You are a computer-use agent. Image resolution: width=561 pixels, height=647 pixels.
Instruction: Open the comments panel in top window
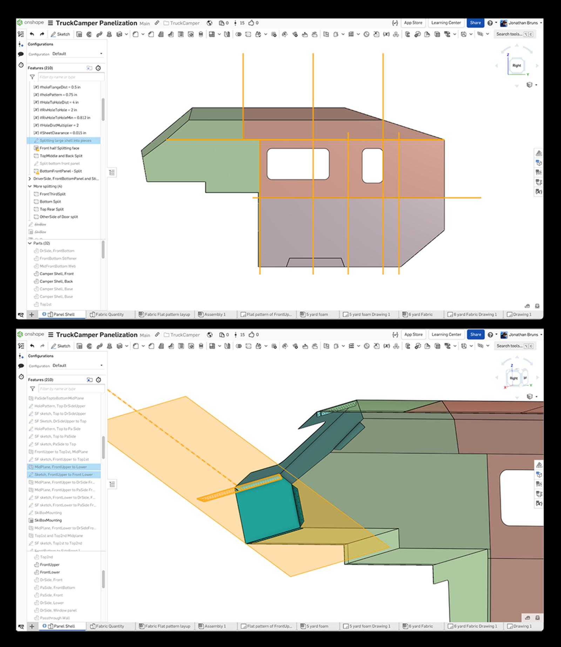(x=21, y=54)
